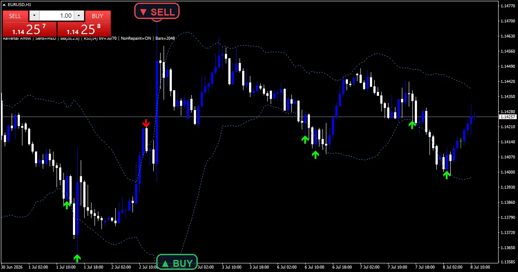Click the current price tag 1.14257
518x272 pixels.
pyautogui.click(x=508, y=117)
